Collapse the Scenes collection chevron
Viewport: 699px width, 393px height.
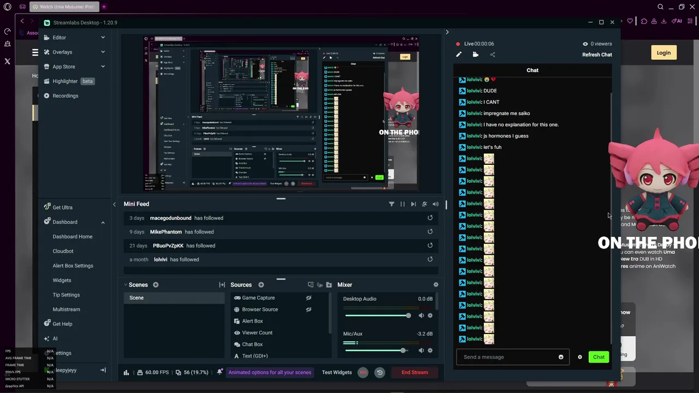tap(125, 285)
